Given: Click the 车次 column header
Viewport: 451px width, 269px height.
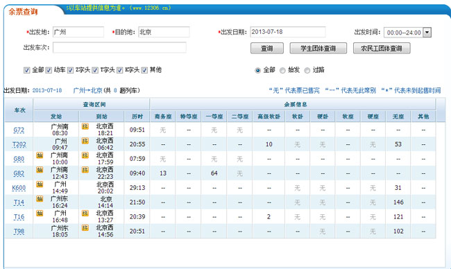Looking at the screenshot, I should [x=19, y=110].
